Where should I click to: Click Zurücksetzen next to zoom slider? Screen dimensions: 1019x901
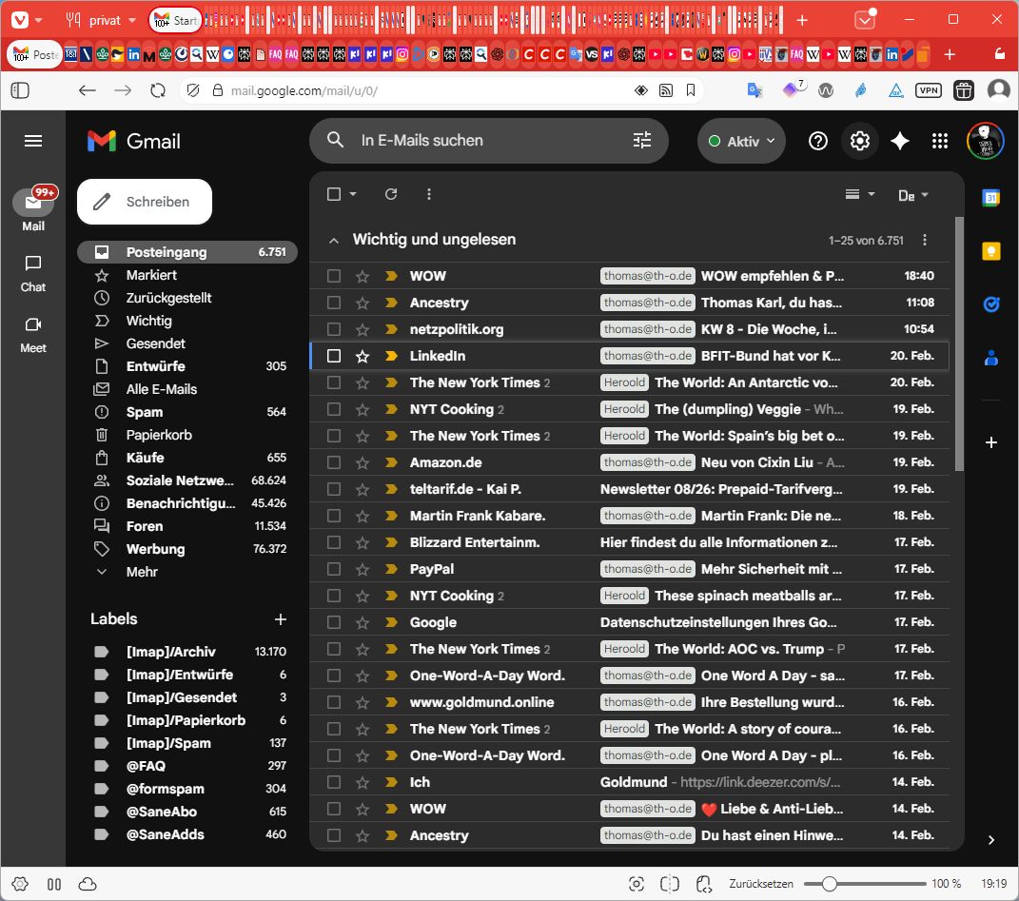761,884
